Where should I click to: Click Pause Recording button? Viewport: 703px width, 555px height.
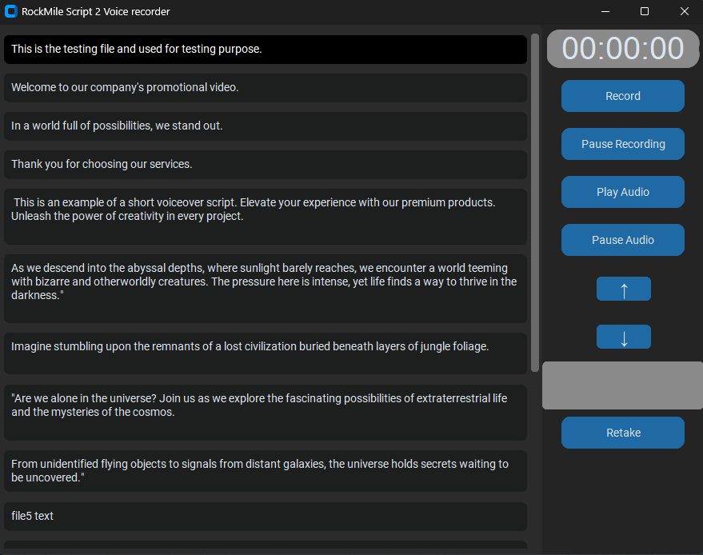pos(622,144)
